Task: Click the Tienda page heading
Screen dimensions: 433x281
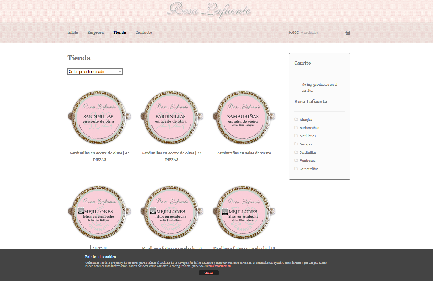Action: coord(79,58)
